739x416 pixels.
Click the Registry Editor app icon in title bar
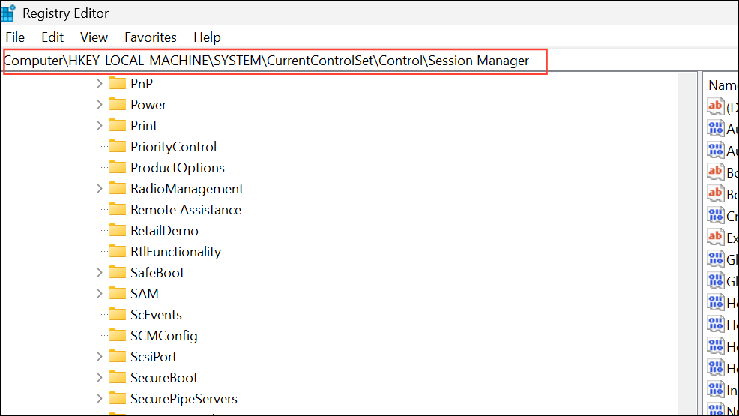pos(8,13)
